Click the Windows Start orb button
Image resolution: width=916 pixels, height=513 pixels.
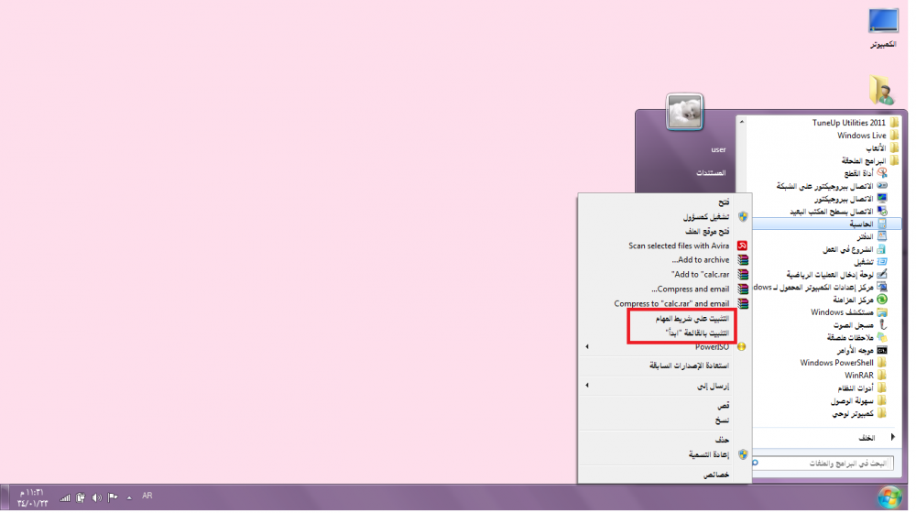(888, 497)
